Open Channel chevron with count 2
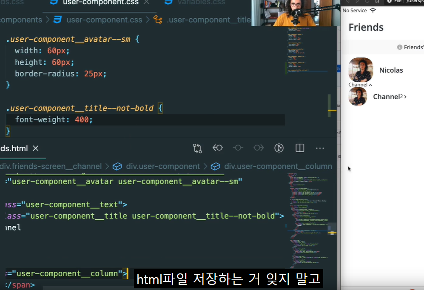Image resolution: width=424 pixels, height=290 pixels. [405, 97]
